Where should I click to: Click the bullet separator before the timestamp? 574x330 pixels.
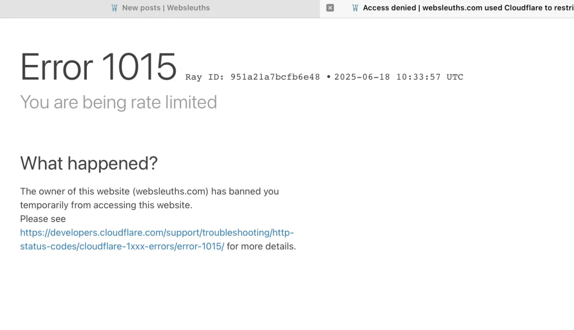point(328,77)
